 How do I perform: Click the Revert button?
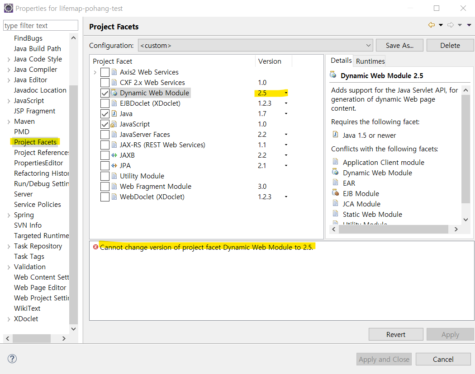[396, 334]
